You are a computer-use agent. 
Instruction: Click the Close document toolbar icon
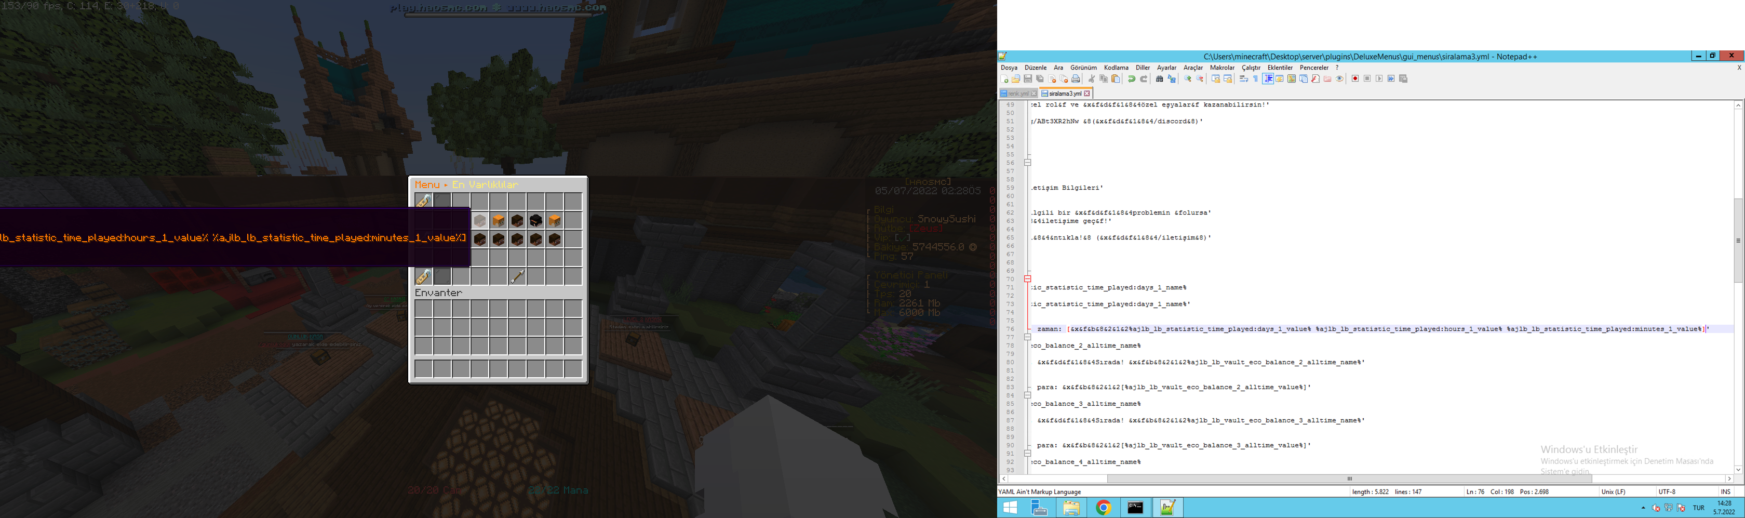pyautogui.click(x=1052, y=78)
